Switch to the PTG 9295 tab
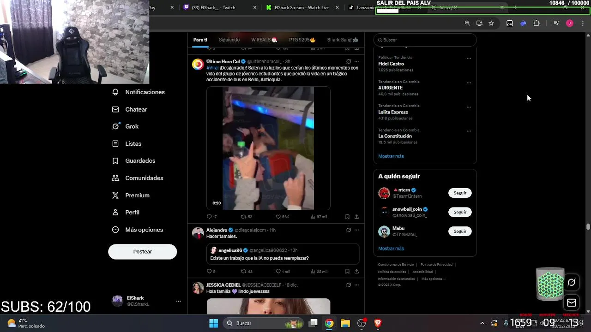591x332 pixels. (302, 40)
